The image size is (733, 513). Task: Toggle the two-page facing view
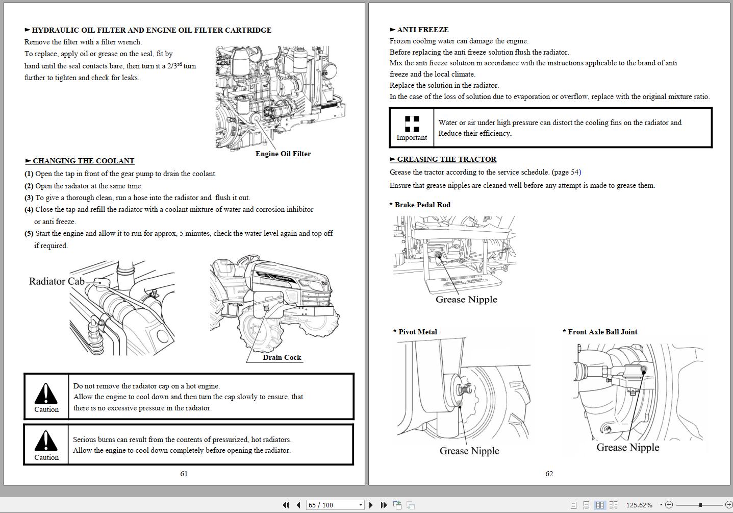600,505
